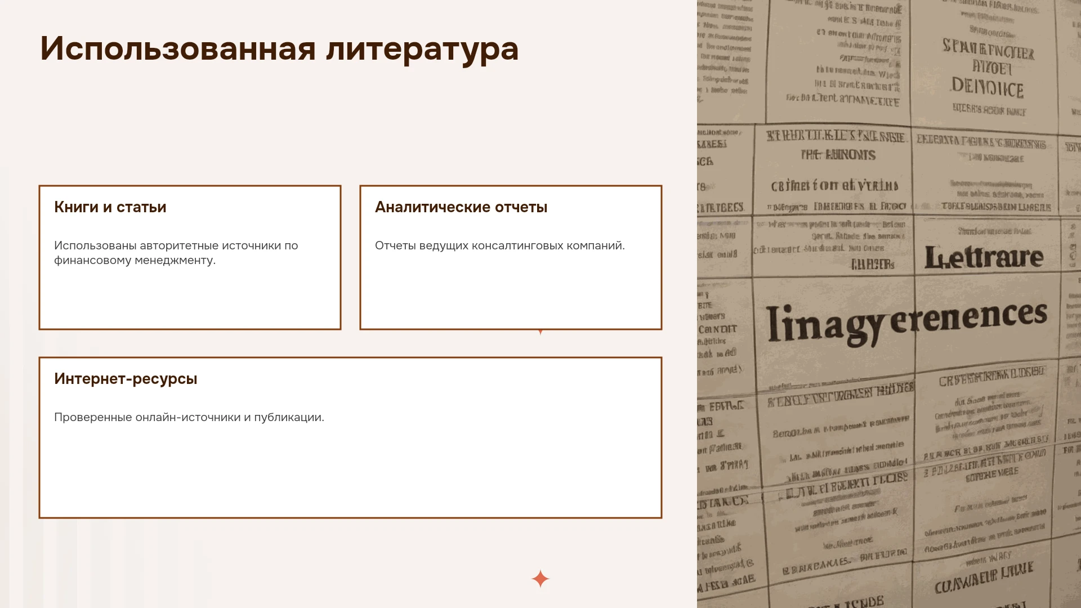Click the Аналитические отчеты card heading

461,207
